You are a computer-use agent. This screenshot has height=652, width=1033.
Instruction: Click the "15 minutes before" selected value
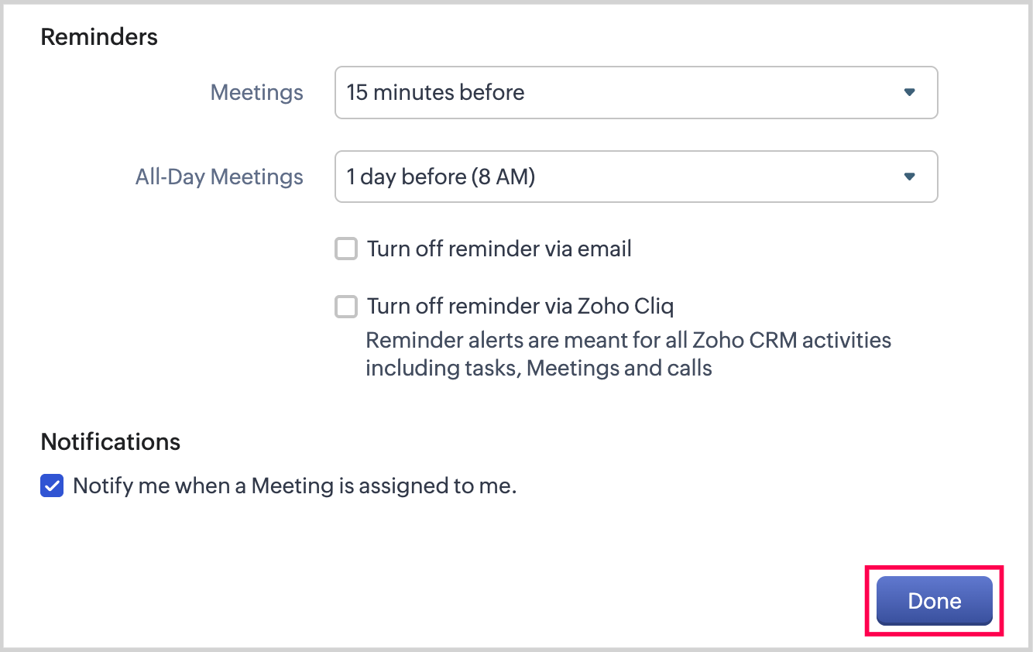coord(435,93)
